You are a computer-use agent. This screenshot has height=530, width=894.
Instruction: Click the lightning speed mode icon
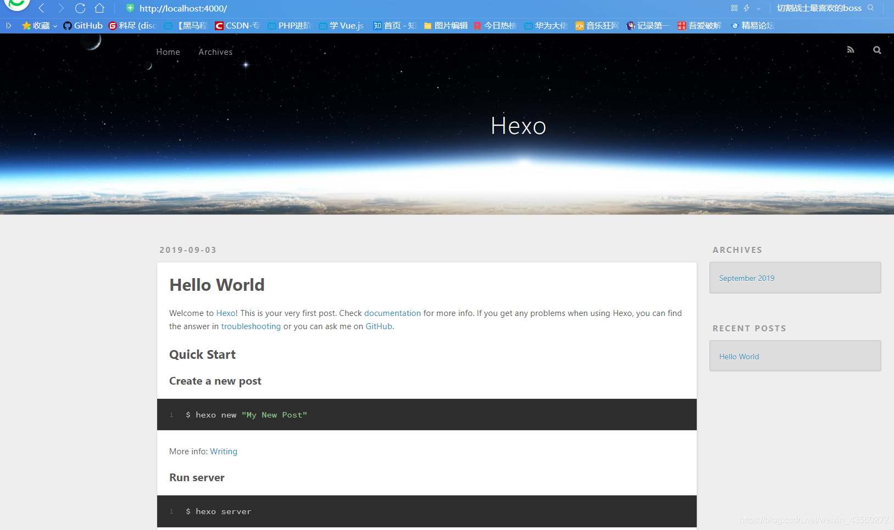click(746, 8)
